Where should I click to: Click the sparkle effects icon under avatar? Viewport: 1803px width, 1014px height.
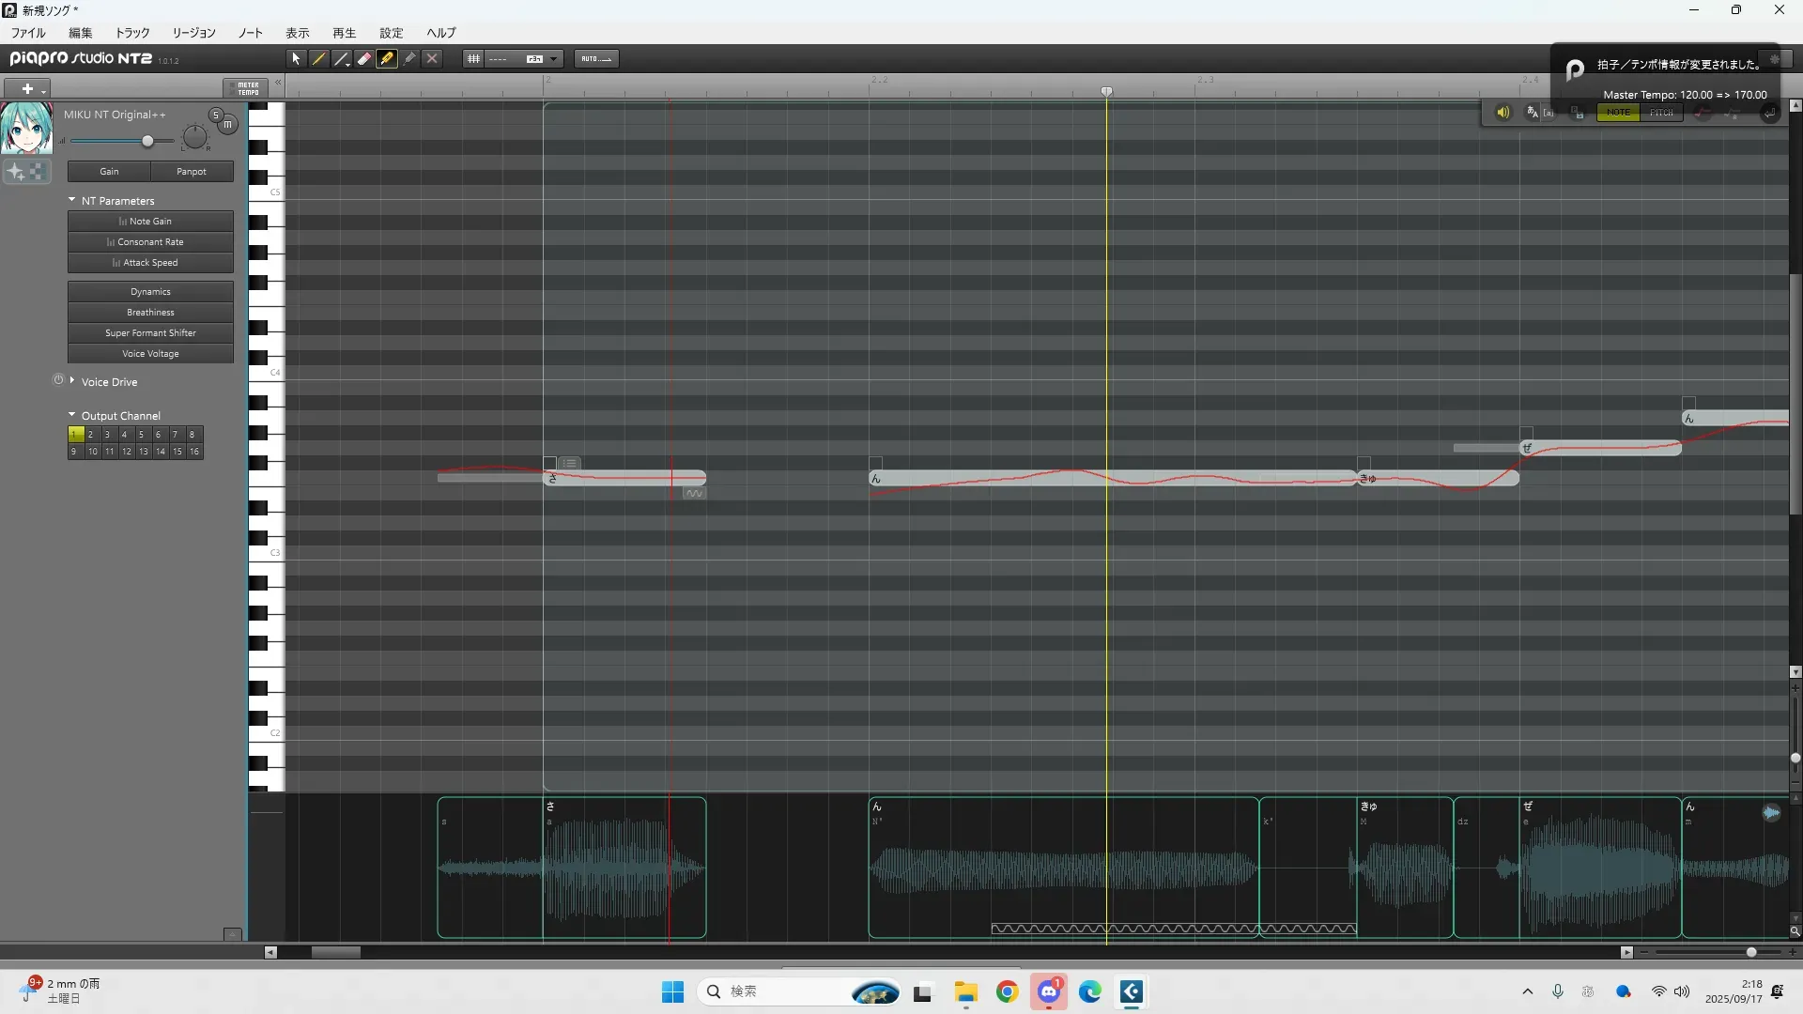(x=16, y=172)
